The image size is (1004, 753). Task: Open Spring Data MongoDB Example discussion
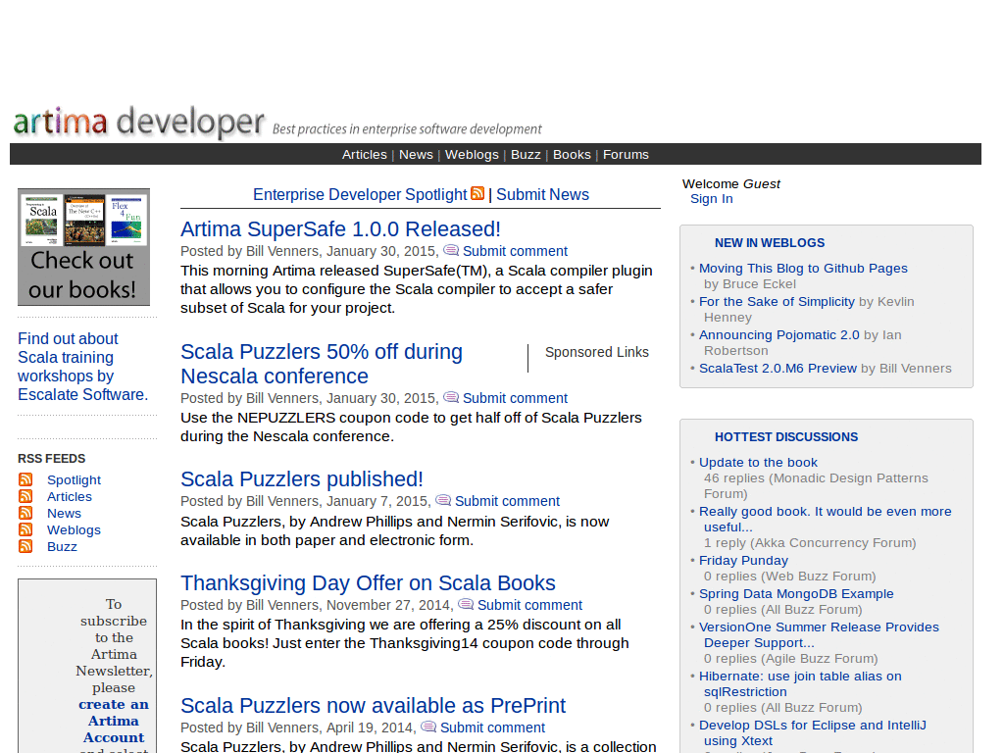point(796,593)
